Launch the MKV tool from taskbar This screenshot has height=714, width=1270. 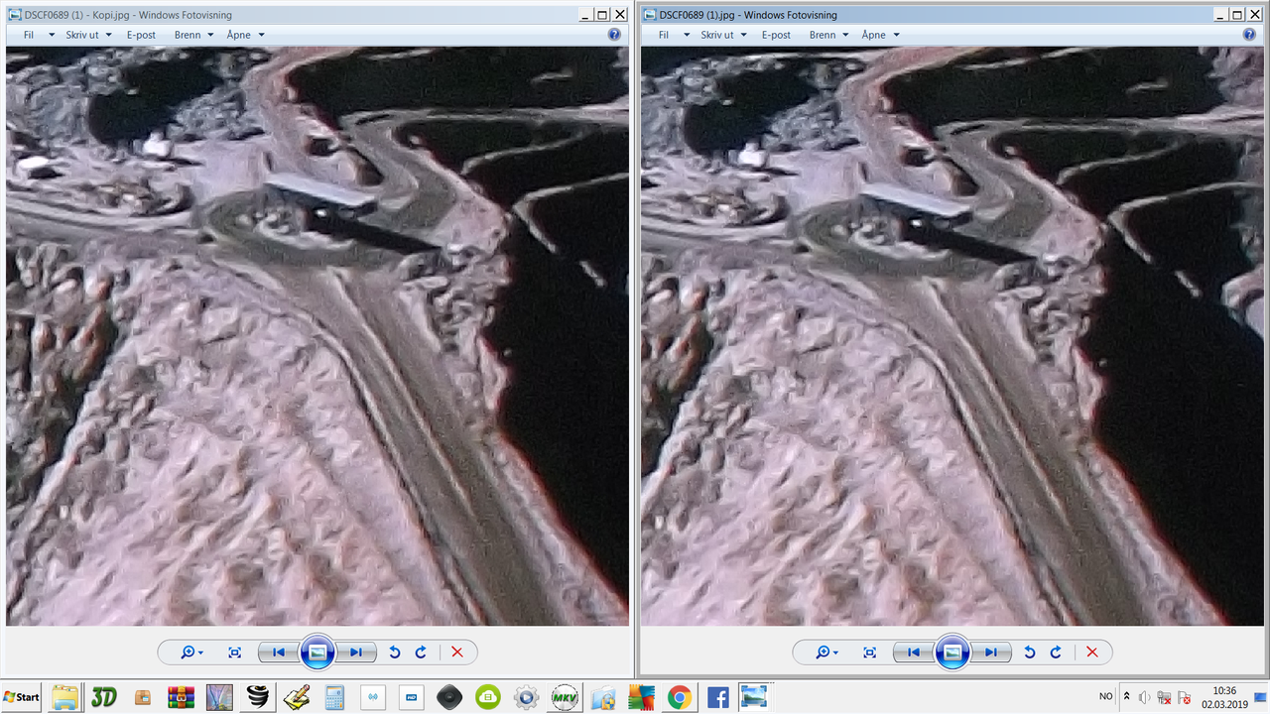click(565, 697)
